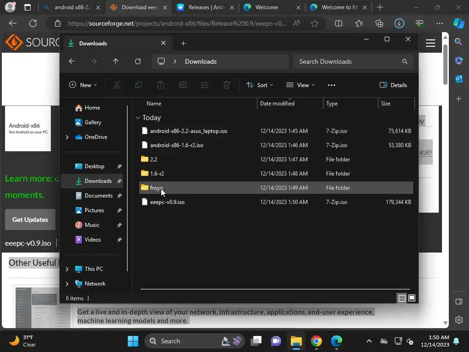Toggle Edge tab actions menu button

27,7
